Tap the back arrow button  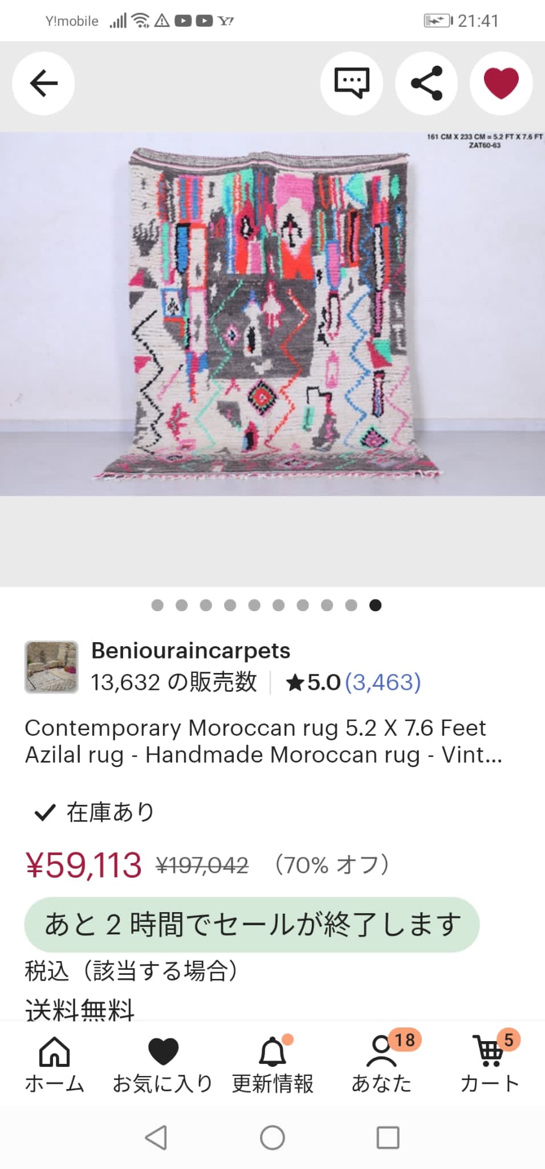point(43,83)
